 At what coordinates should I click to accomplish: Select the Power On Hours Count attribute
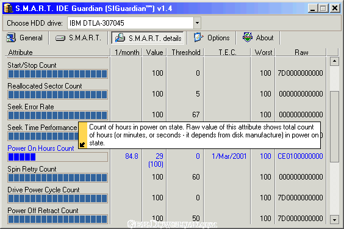(x=41, y=148)
